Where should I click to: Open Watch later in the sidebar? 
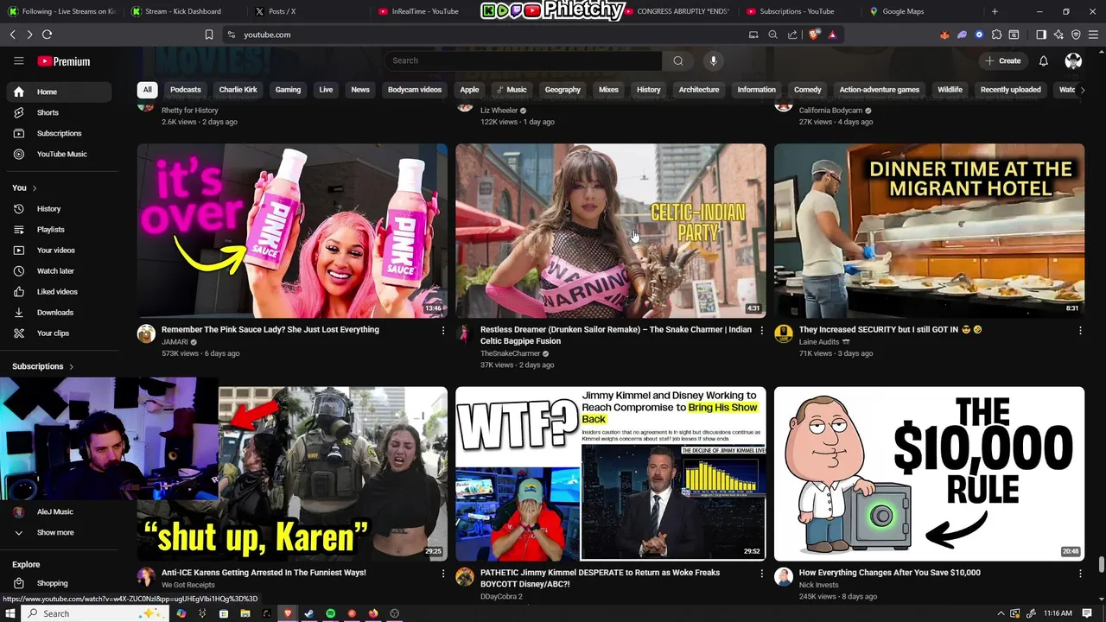pyautogui.click(x=59, y=271)
